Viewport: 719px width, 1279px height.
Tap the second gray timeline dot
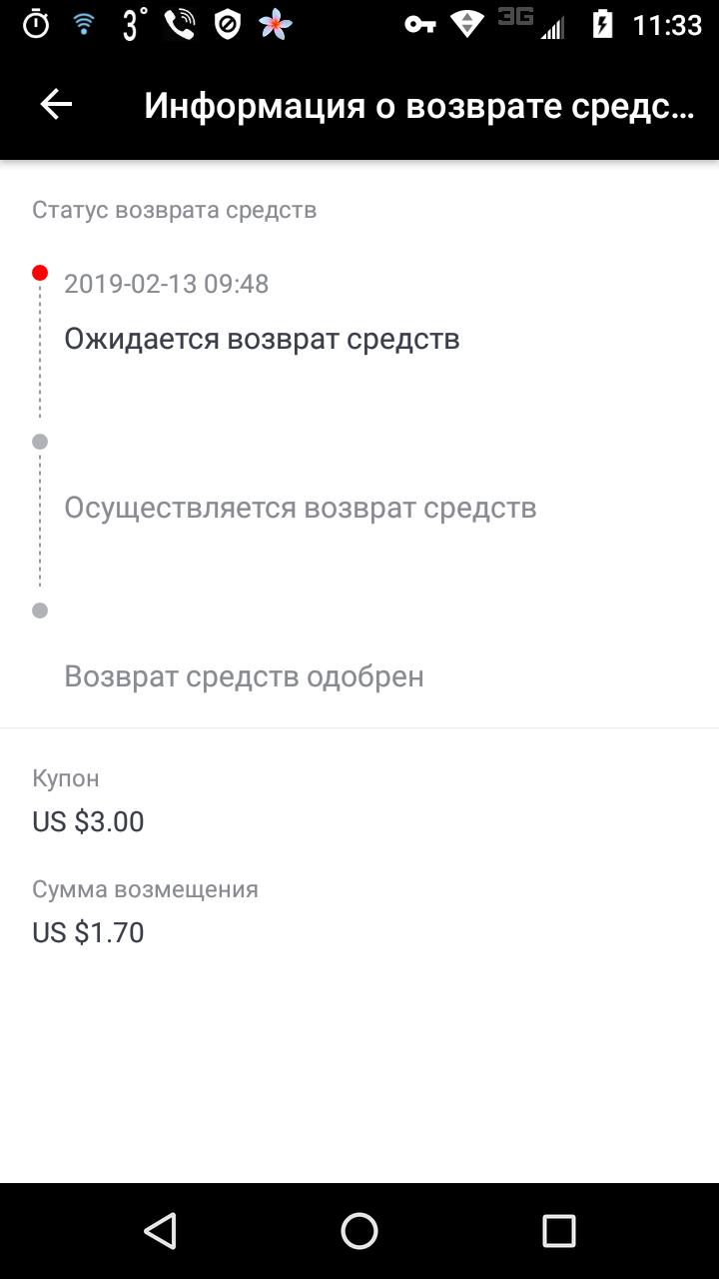(40, 442)
